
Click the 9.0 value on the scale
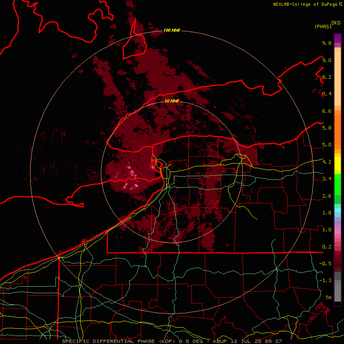click(327, 60)
